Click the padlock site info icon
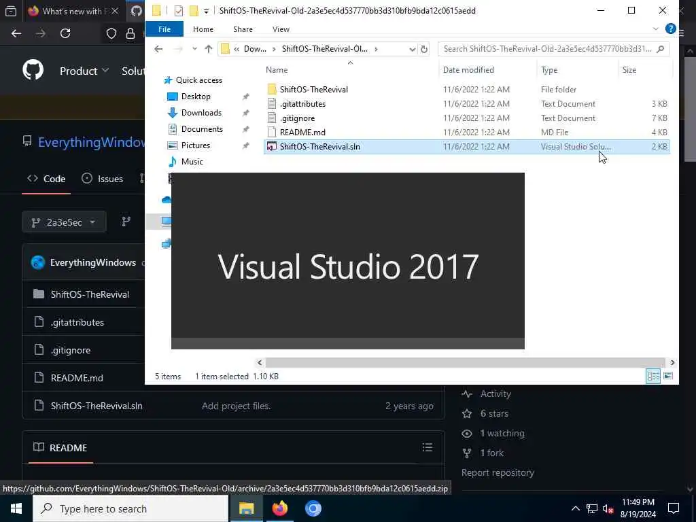 130,33
